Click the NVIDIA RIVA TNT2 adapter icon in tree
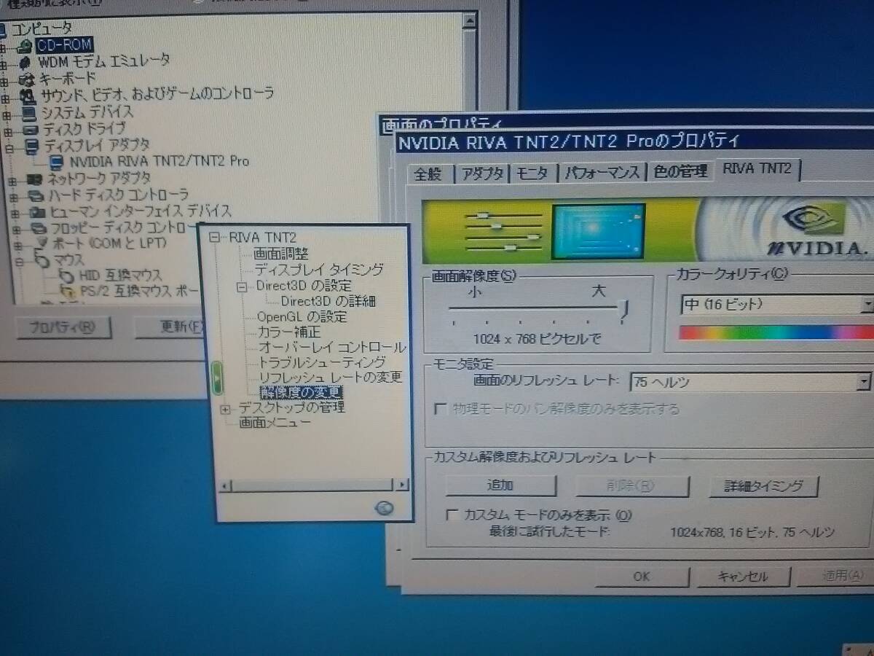Image resolution: width=874 pixels, height=656 pixels. coord(57,162)
